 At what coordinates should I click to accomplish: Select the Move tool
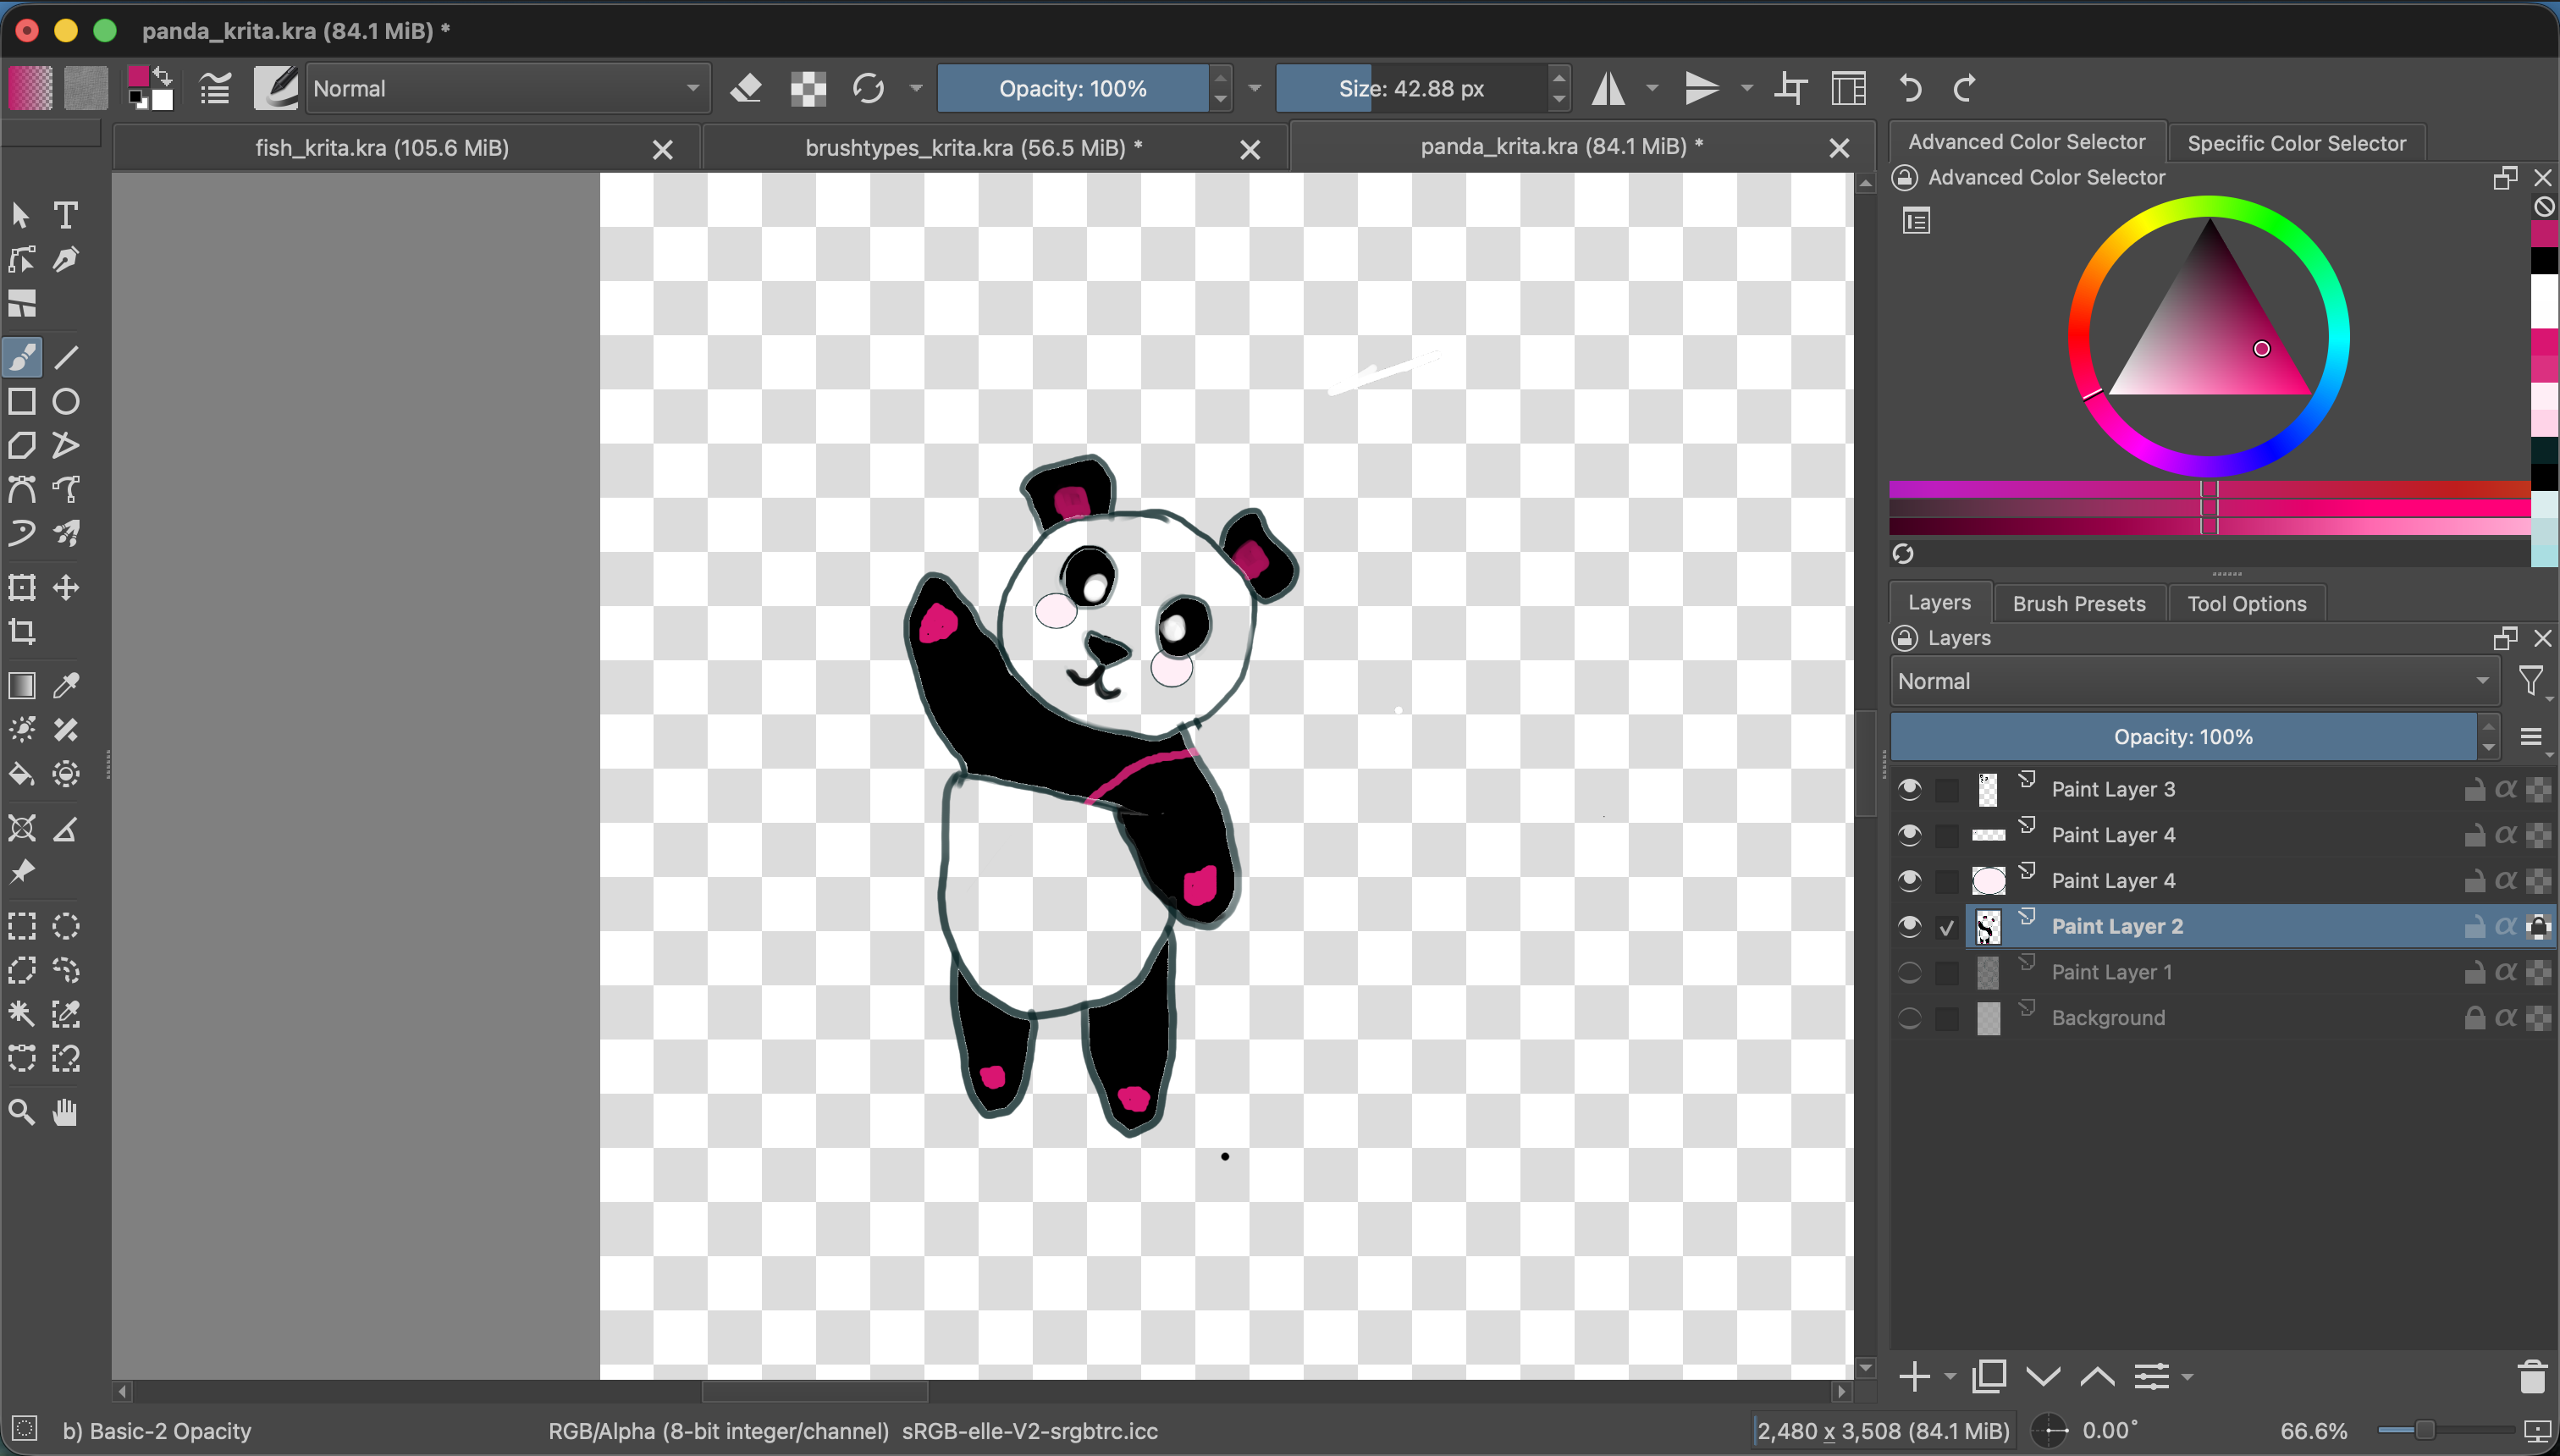66,587
